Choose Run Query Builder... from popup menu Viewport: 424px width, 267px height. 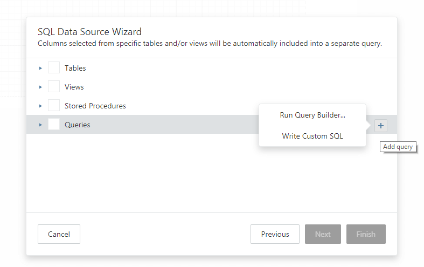tap(312, 115)
